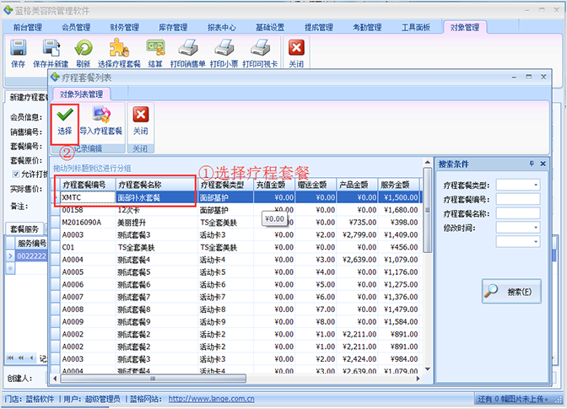Click the 疗程套餐编号 search input field

point(518,199)
